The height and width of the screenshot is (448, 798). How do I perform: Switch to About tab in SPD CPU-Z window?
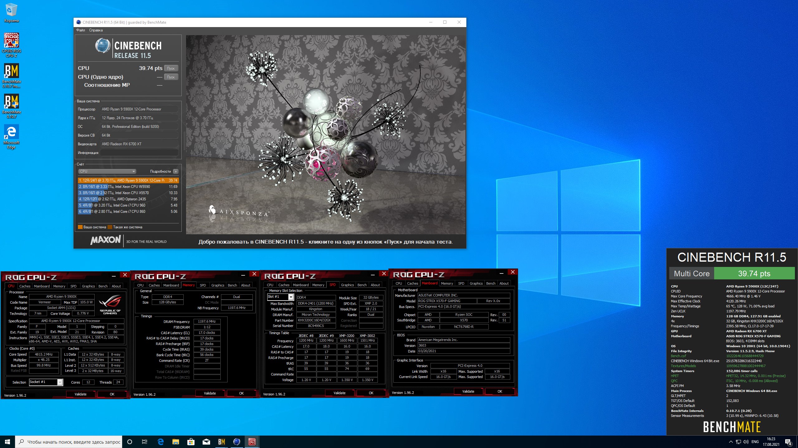[x=375, y=285]
